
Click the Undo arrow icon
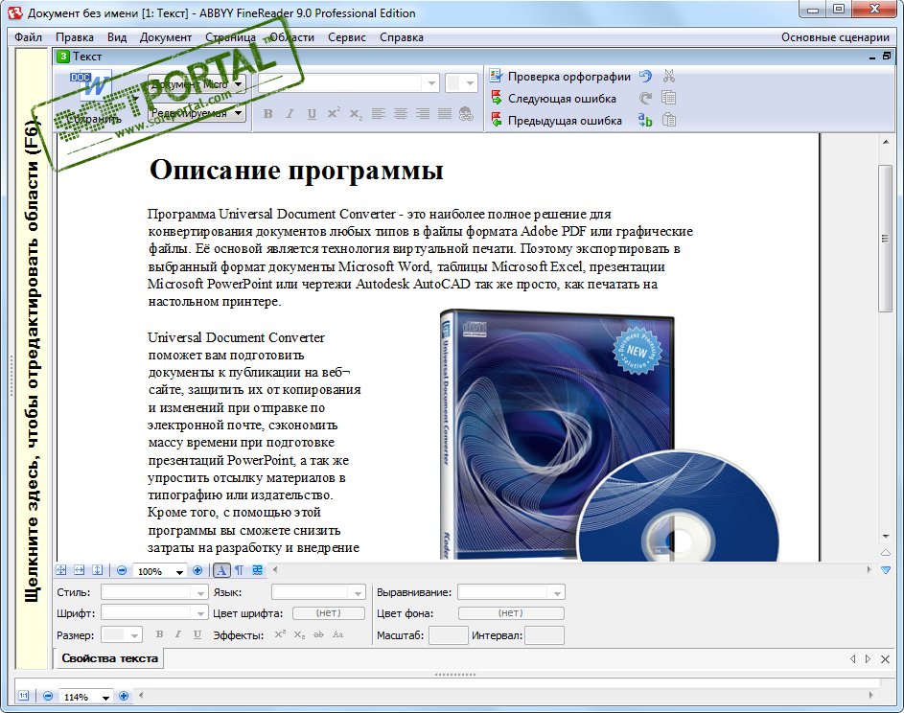pos(646,76)
